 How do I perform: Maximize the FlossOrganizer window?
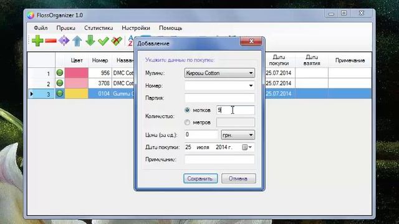tap(344, 13)
